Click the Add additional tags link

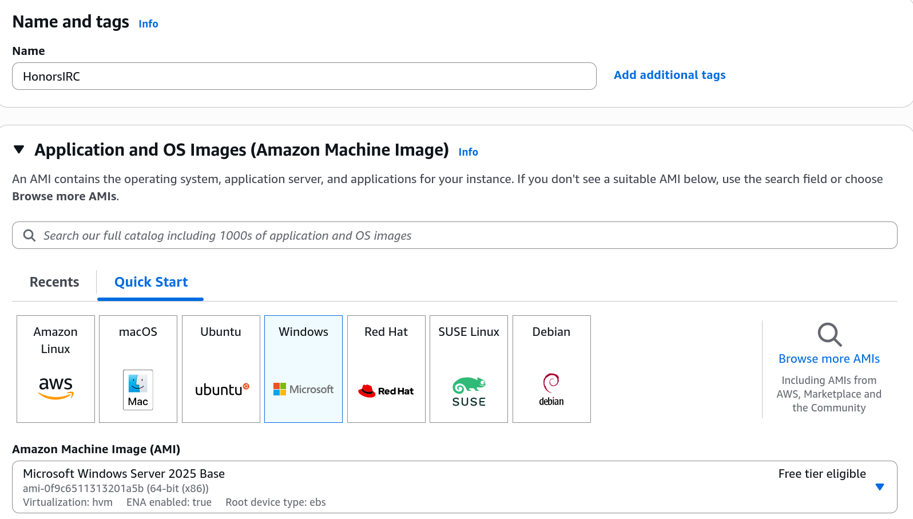pyautogui.click(x=669, y=75)
